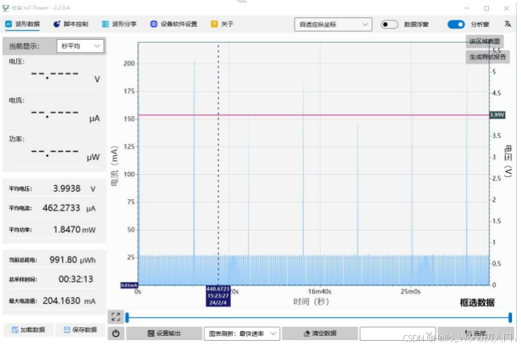This screenshot has height=347, width=521.
Task: Close the IoT Power window
Action: click(x=506, y=8)
